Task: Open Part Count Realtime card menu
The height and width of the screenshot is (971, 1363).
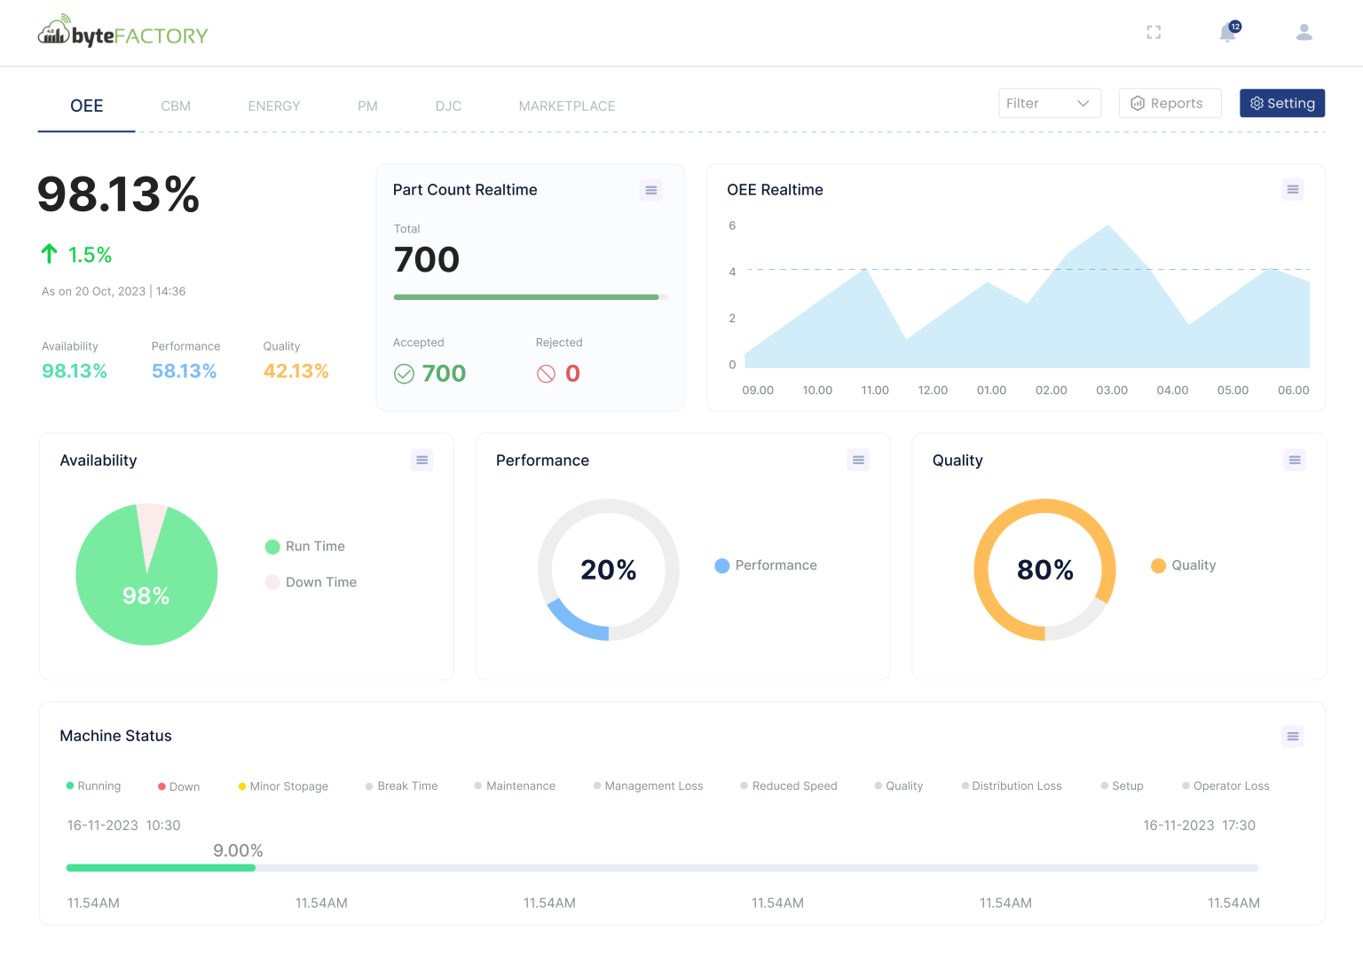Action: coord(650,190)
